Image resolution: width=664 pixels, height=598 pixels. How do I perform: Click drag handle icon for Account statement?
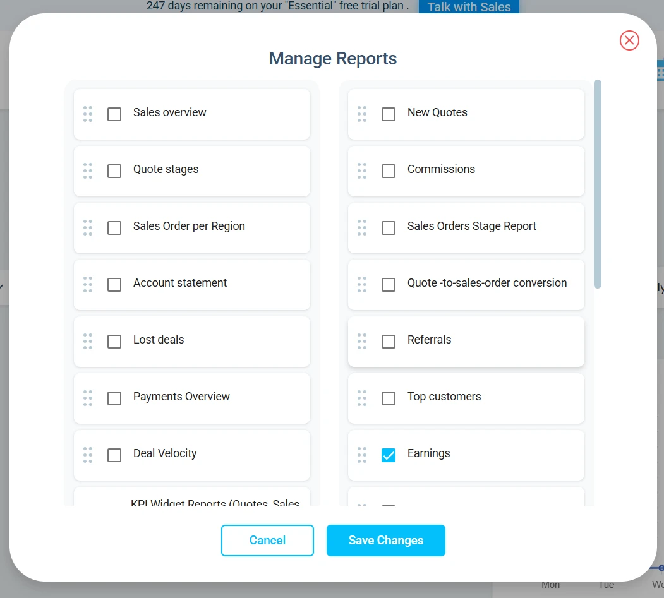tap(88, 284)
